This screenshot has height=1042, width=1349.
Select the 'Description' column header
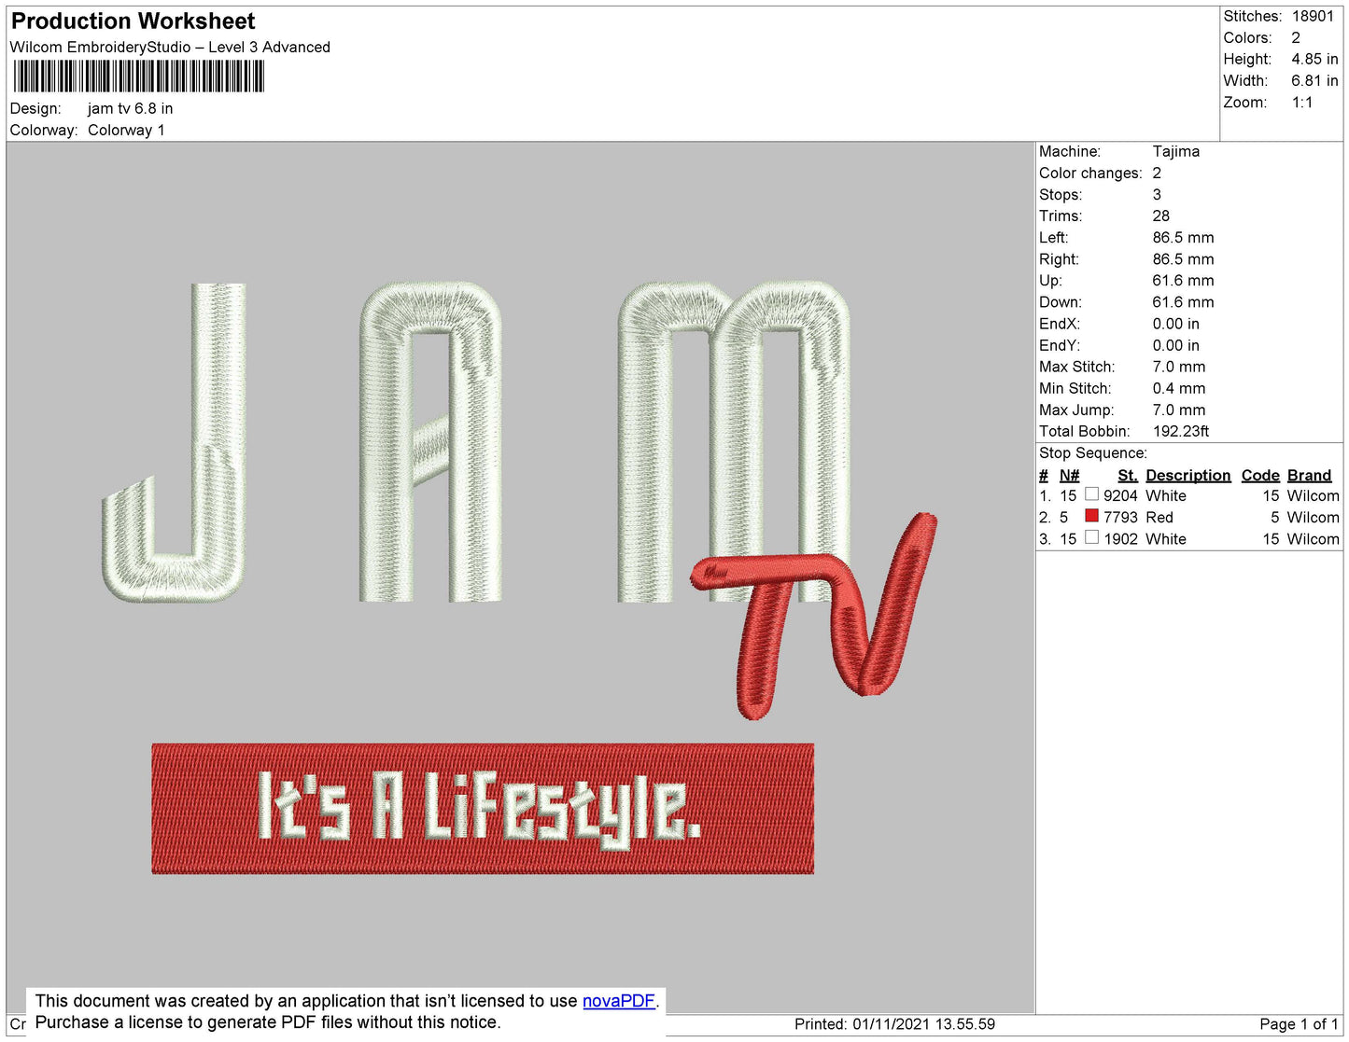click(x=1187, y=475)
